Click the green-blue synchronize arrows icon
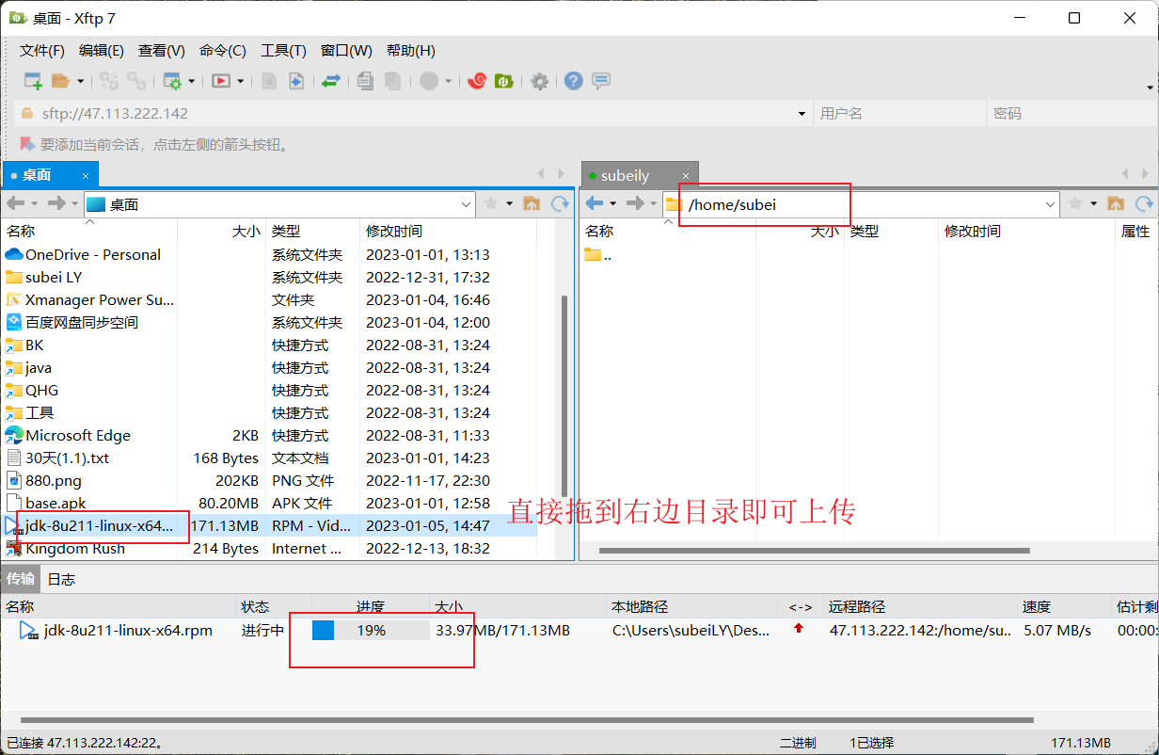 (x=330, y=81)
